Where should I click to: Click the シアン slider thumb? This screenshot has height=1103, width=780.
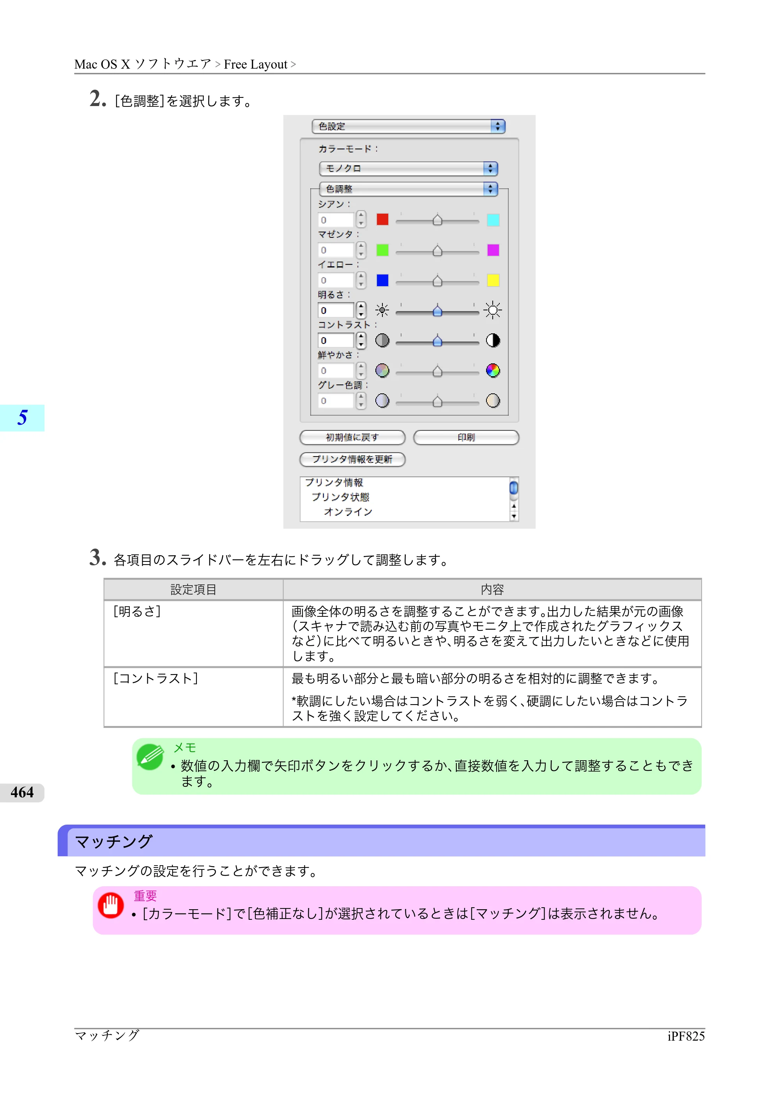click(x=437, y=220)
